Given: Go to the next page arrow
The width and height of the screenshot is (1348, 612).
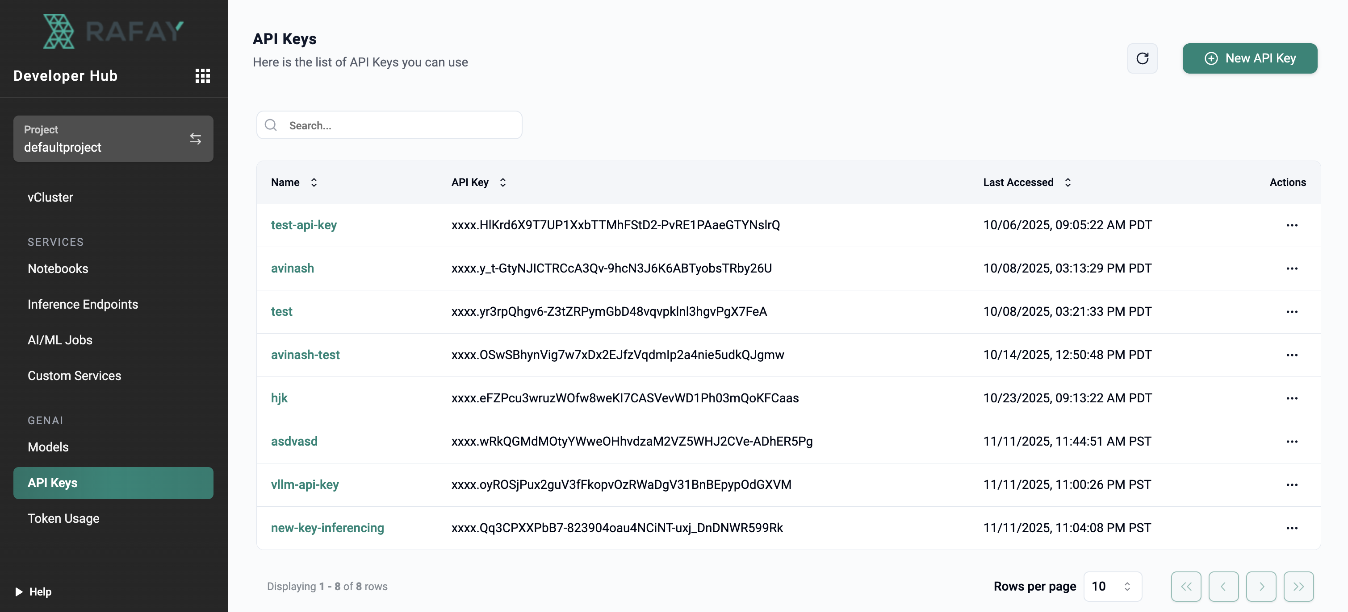Looking at the screenshot, I should pos(1260,587).
